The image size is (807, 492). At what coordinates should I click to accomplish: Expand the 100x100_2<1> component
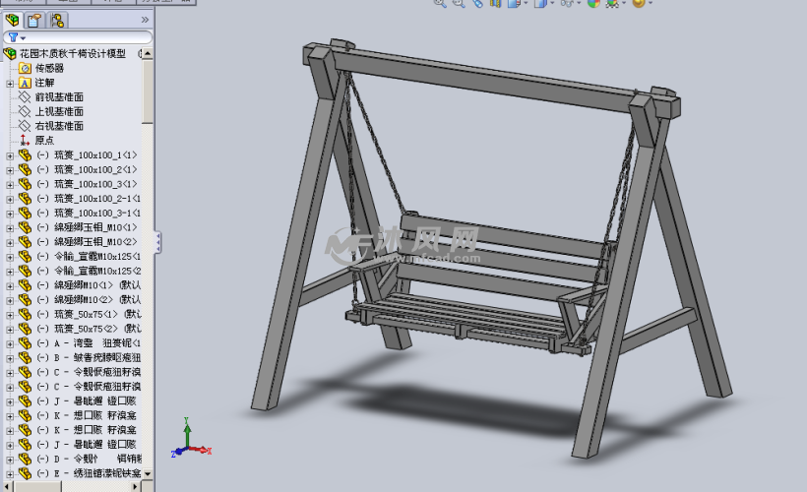[10, 170]
